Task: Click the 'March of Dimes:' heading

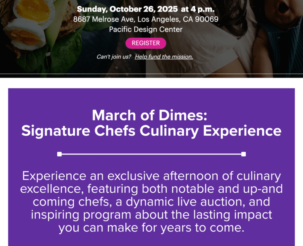Action: 151,115
